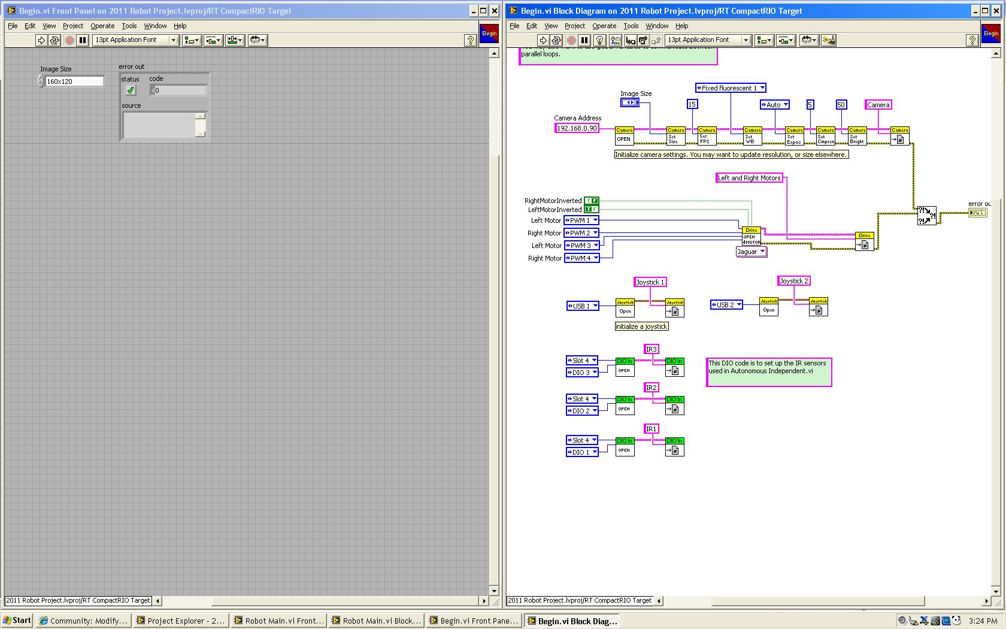Select the Camera Address string 192.168.0.90
This screenshot has height=629, width=1006.
tap(577, 128)
